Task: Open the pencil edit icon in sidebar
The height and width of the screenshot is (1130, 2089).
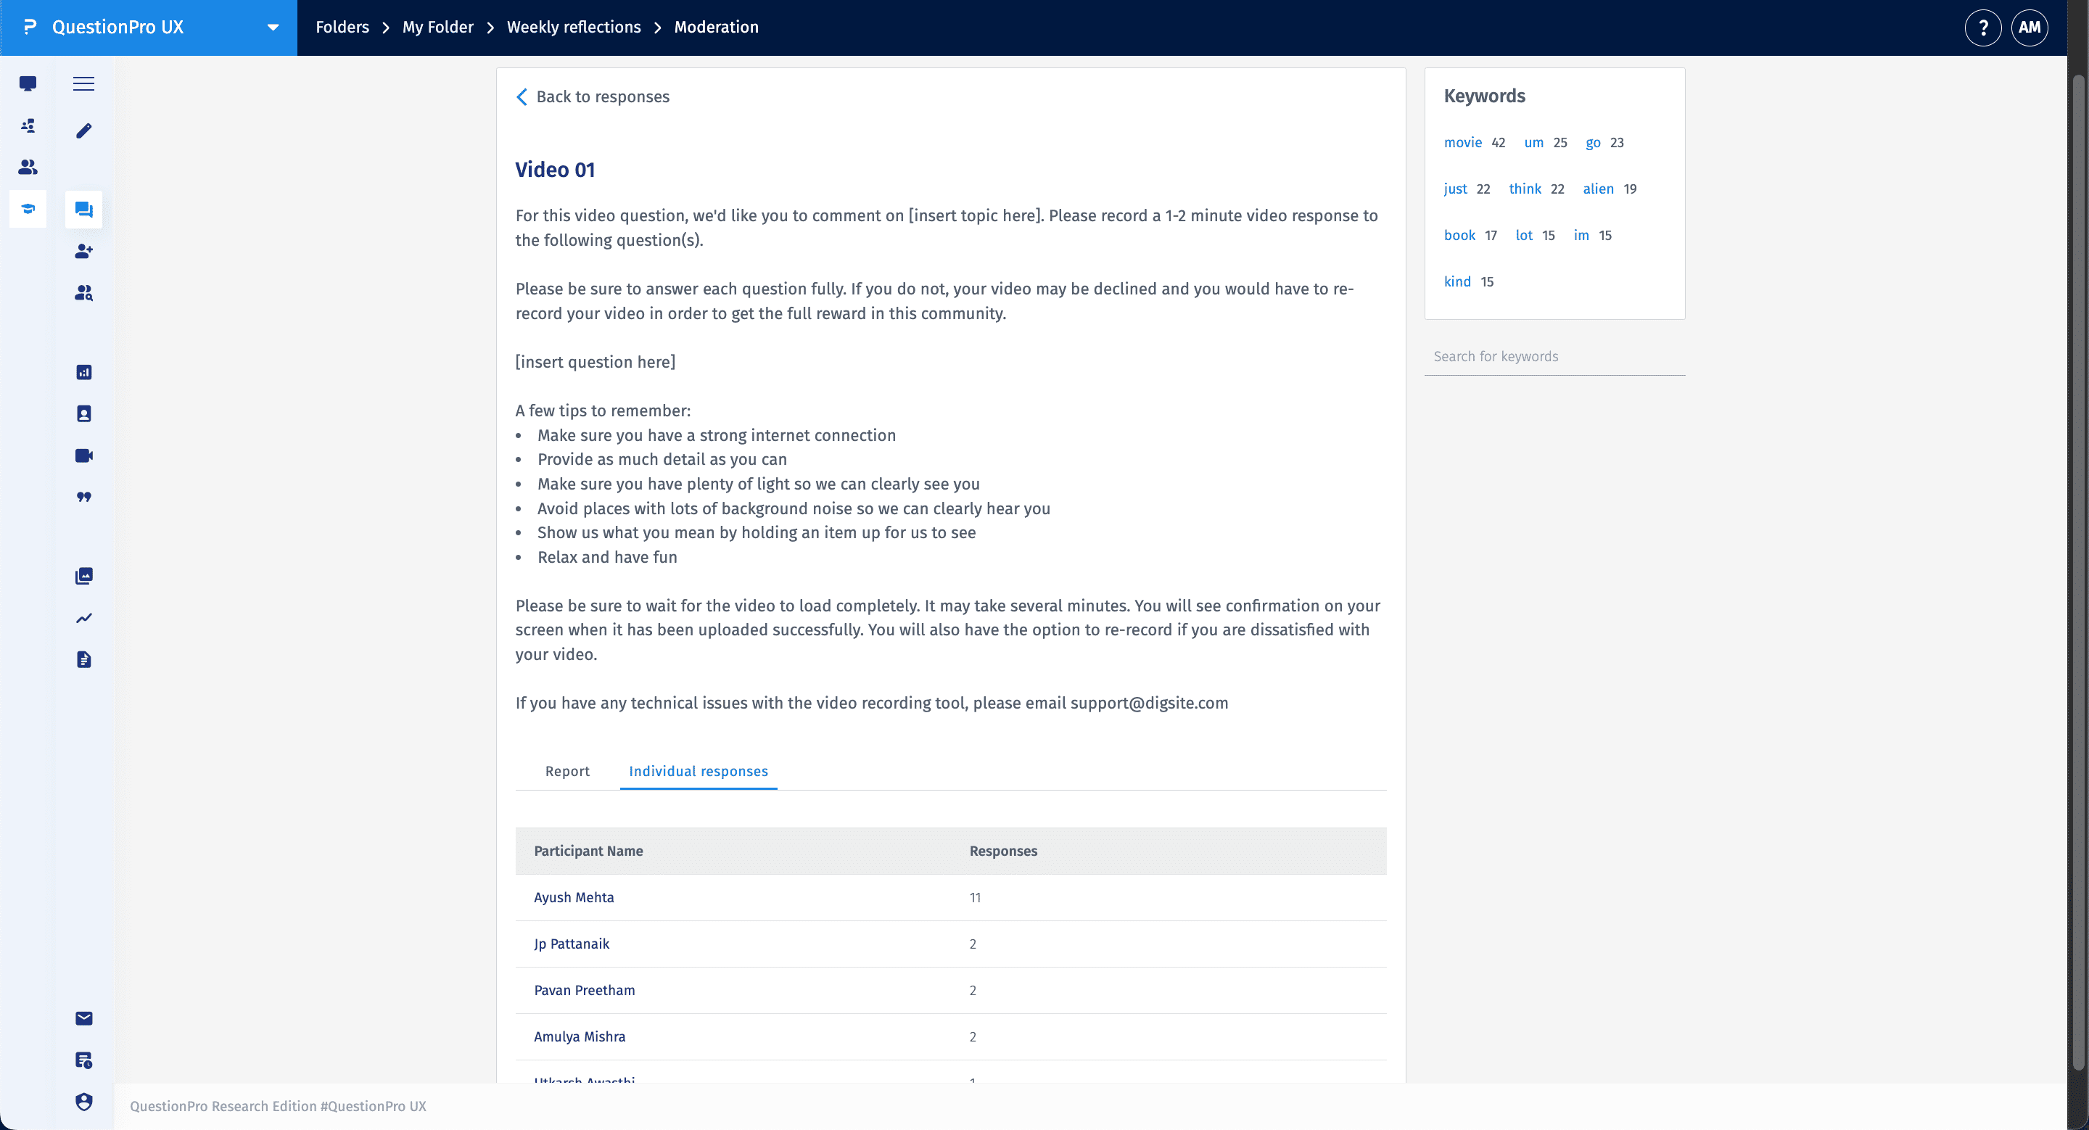Action: point(83,131)
